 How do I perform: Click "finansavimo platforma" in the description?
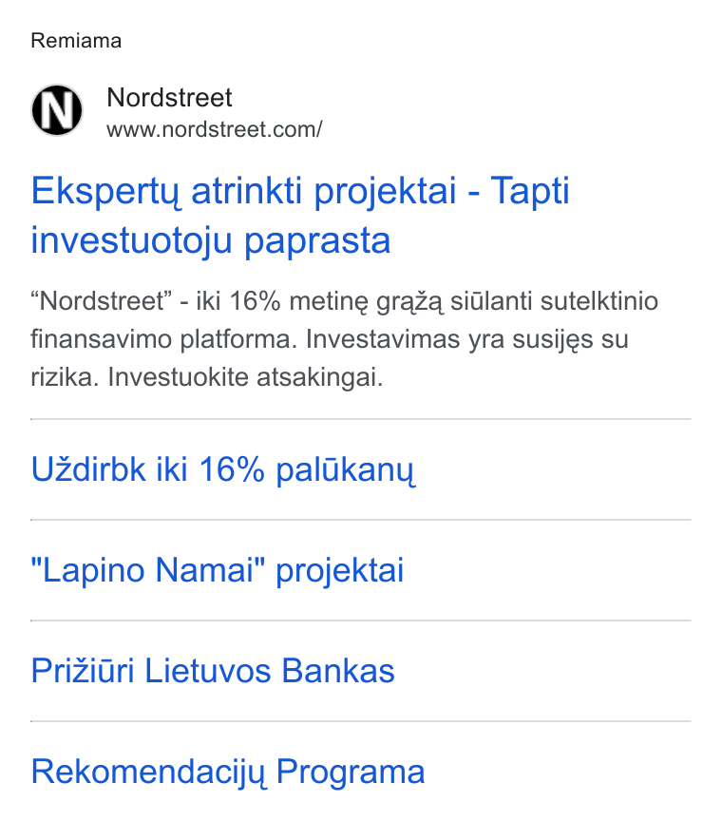point(164,339)
